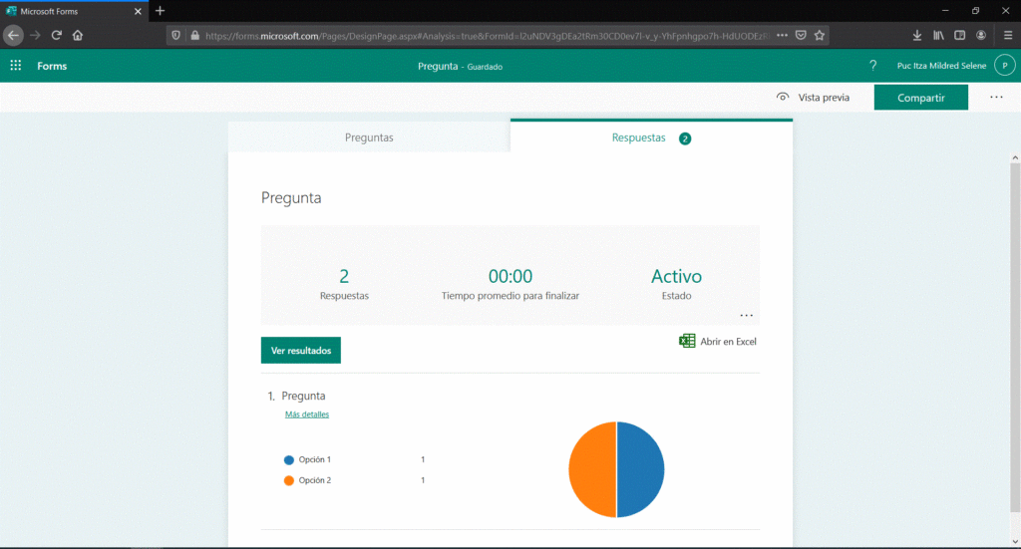Reload the page with refresh icon
Viewport: 1021px width, 549px height.
57,35
